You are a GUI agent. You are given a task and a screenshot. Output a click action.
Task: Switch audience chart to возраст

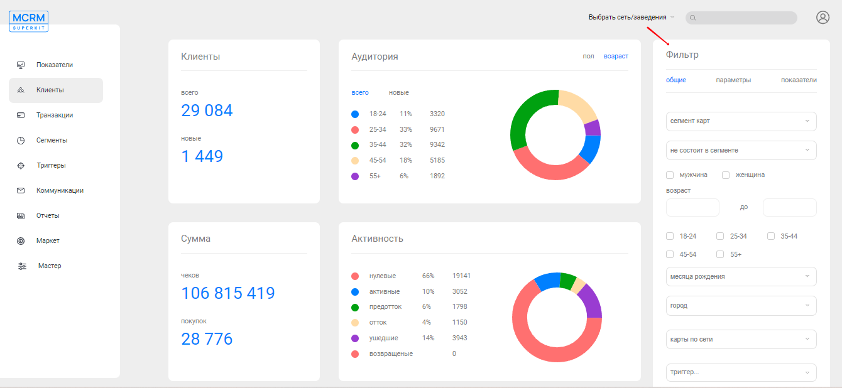(x=616, y=56)
